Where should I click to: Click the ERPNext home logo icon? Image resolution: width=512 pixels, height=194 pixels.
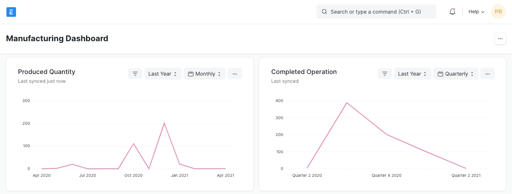(x=11, y=12)
